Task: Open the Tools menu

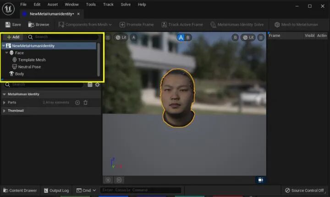Action: coord(91,5)
